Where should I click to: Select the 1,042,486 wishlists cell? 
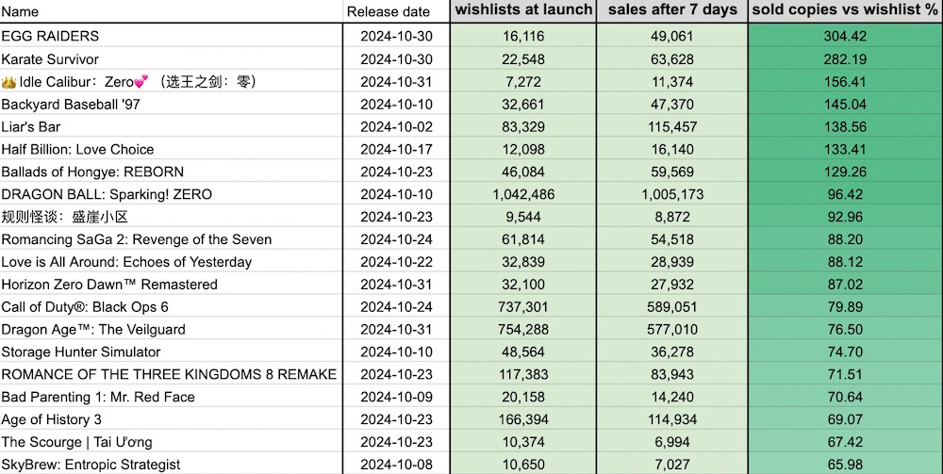coord(523,194)
